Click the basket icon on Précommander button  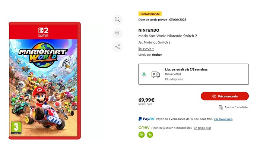[214, 96]
